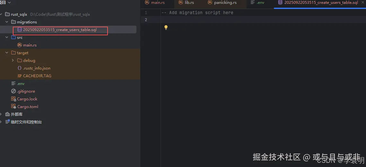366x167 pixels.
Task: Click the Rust icon on panicking.rs tab
Action: click(x=210, y=2)
